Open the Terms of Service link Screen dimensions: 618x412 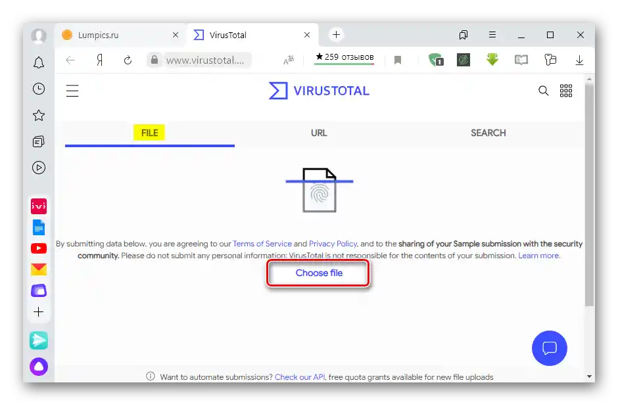[262, 244]
